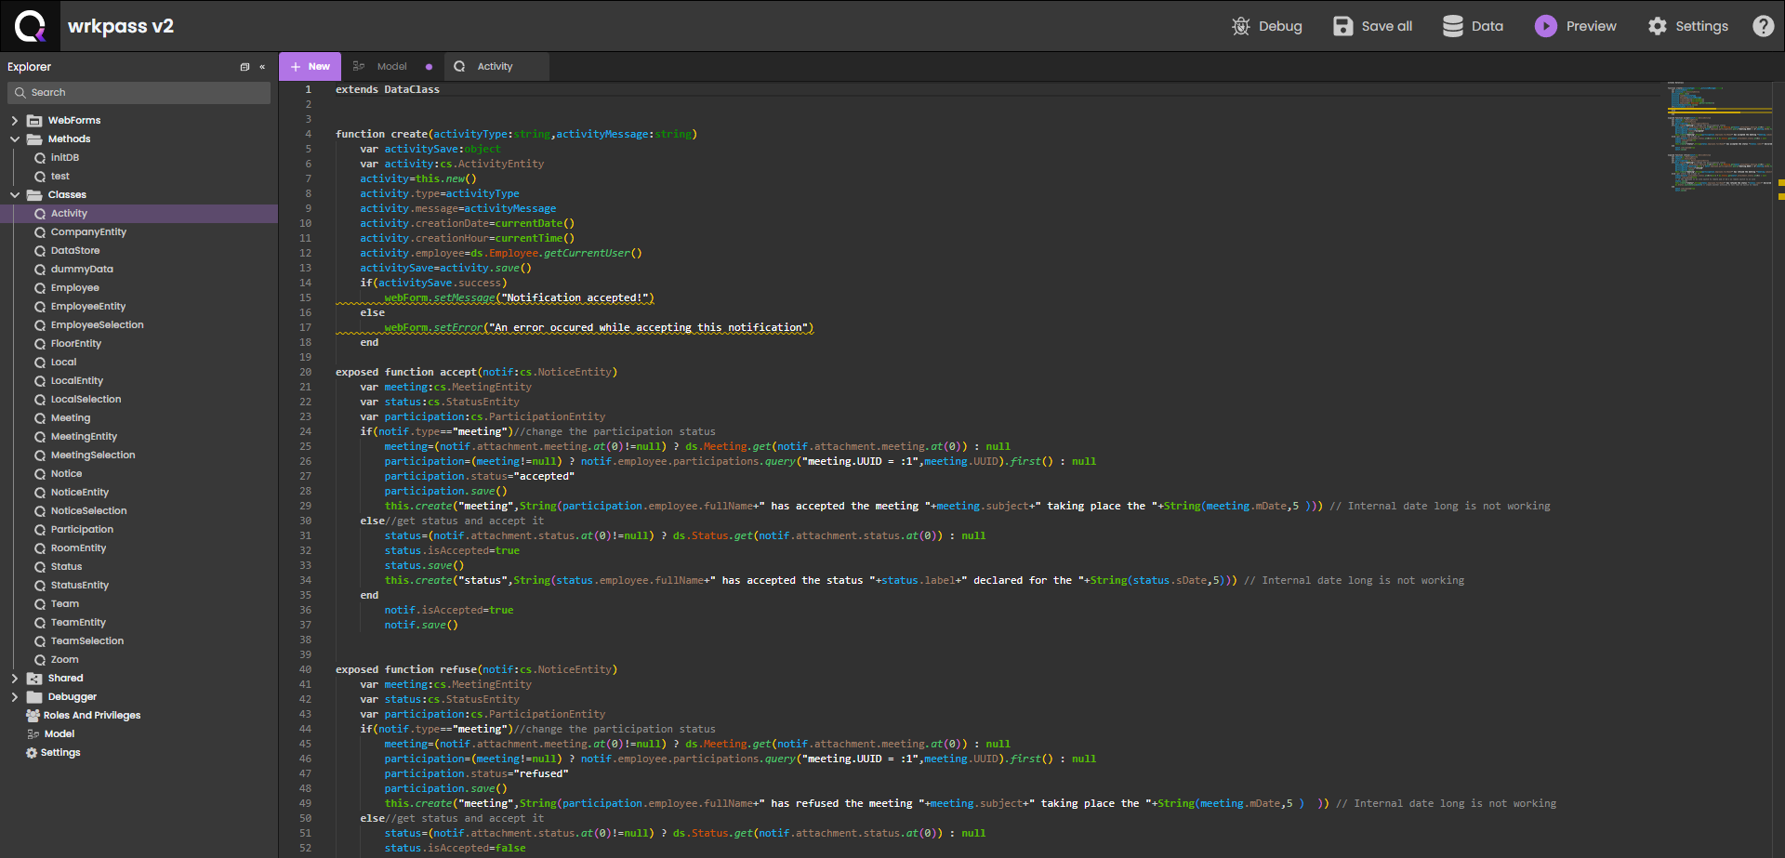Open the NoticeEntity class
Image resolution: width=1785 pixels, height=858 pixels.
click(79, 493)
